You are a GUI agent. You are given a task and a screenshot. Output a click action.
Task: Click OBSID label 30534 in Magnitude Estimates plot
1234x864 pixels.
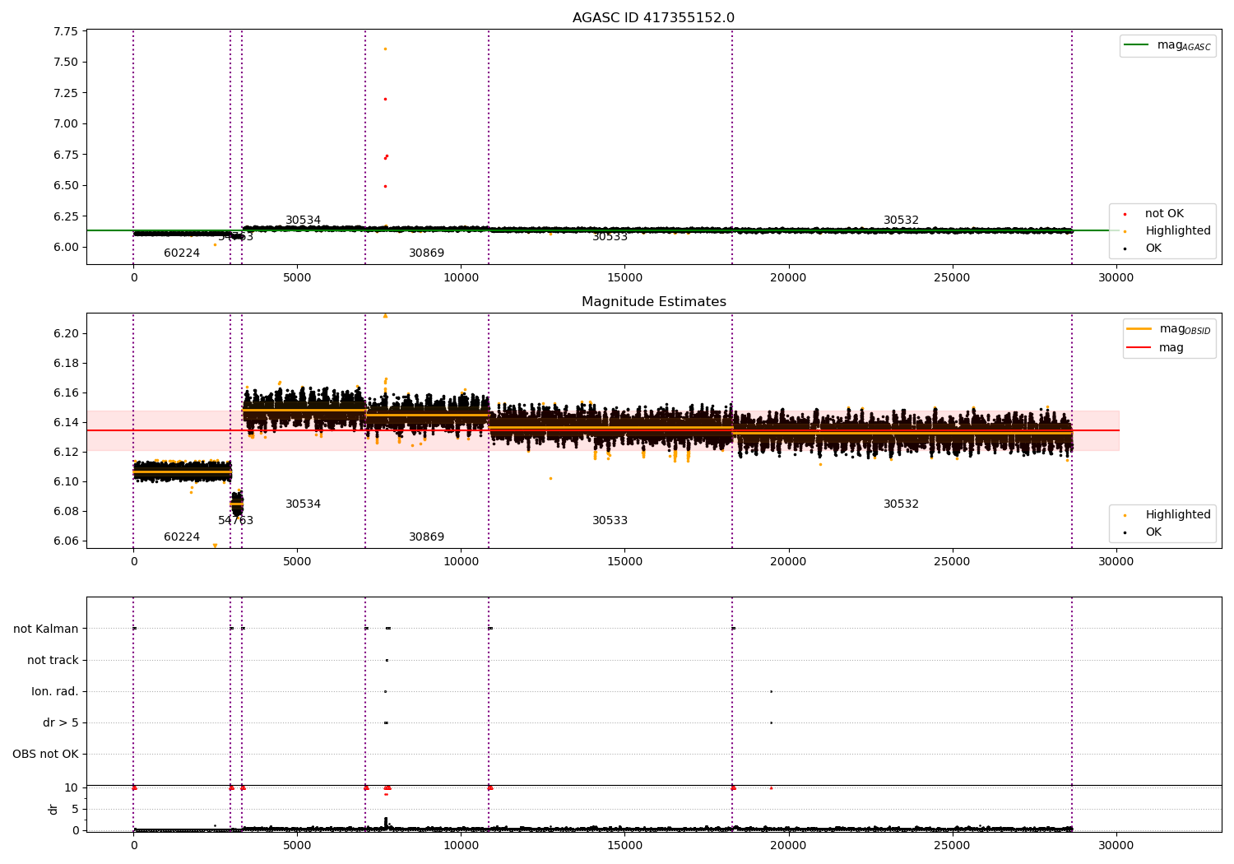click(x=303, y=504)
